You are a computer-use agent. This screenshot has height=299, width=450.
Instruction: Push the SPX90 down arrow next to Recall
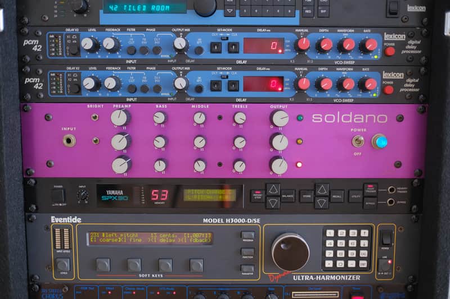[322, 203]
